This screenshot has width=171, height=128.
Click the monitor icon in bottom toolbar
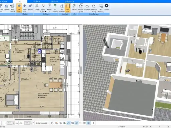click(57, 123)
